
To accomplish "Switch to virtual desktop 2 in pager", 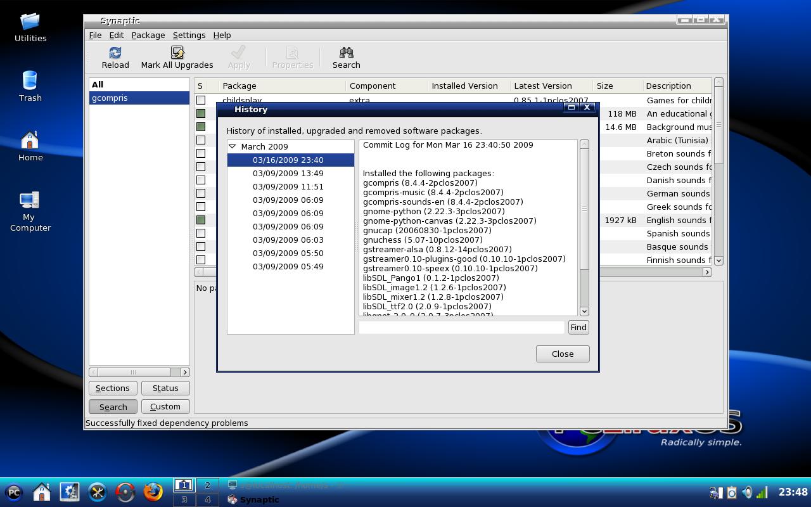I will click(x=207, y=485).
